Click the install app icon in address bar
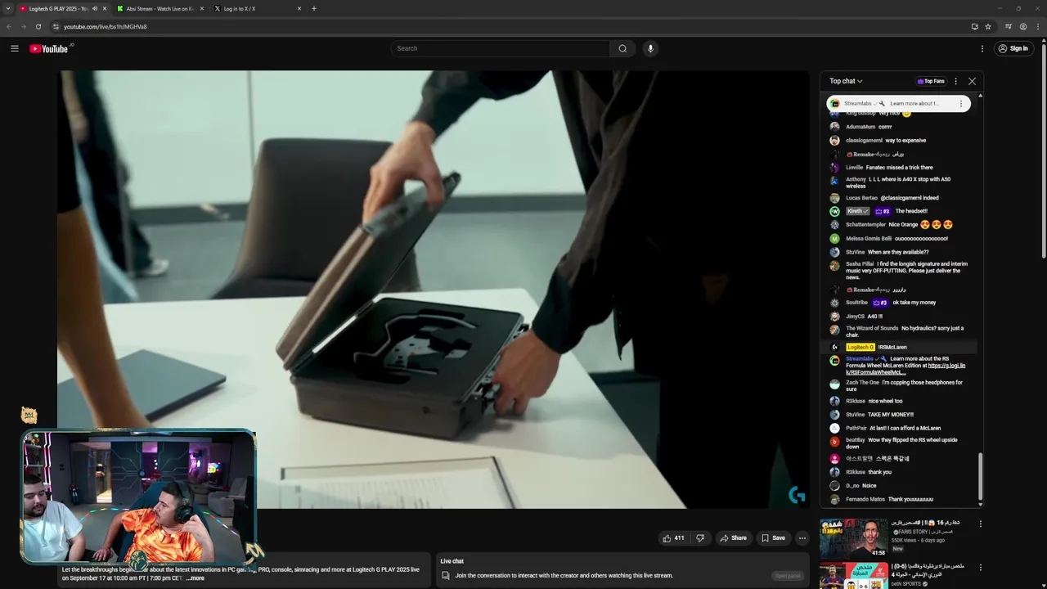Screen dimensions: 1047x589 [x=974, y=26]
